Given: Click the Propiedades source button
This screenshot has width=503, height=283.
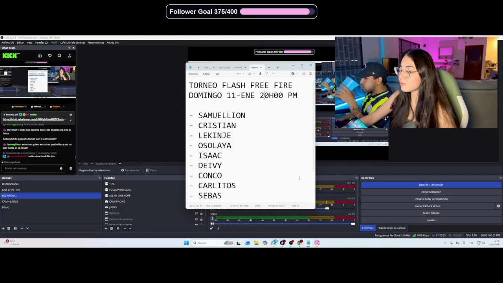Looking at the screenshot, I should click(x=130, y=170).
